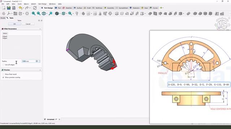Click the Radius spinner arrows
The image size is (231, 129).
pos(39,61)
